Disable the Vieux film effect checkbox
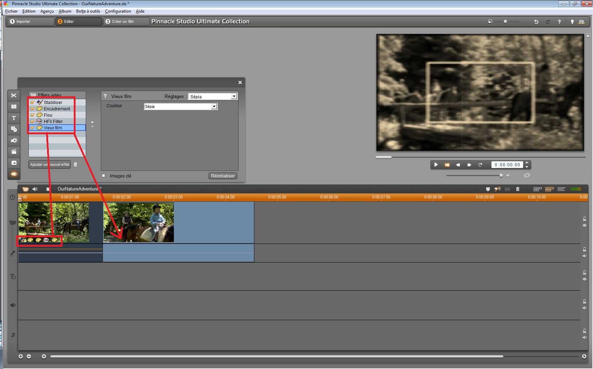This screenshot has width=593, height=369. point(32,128)
